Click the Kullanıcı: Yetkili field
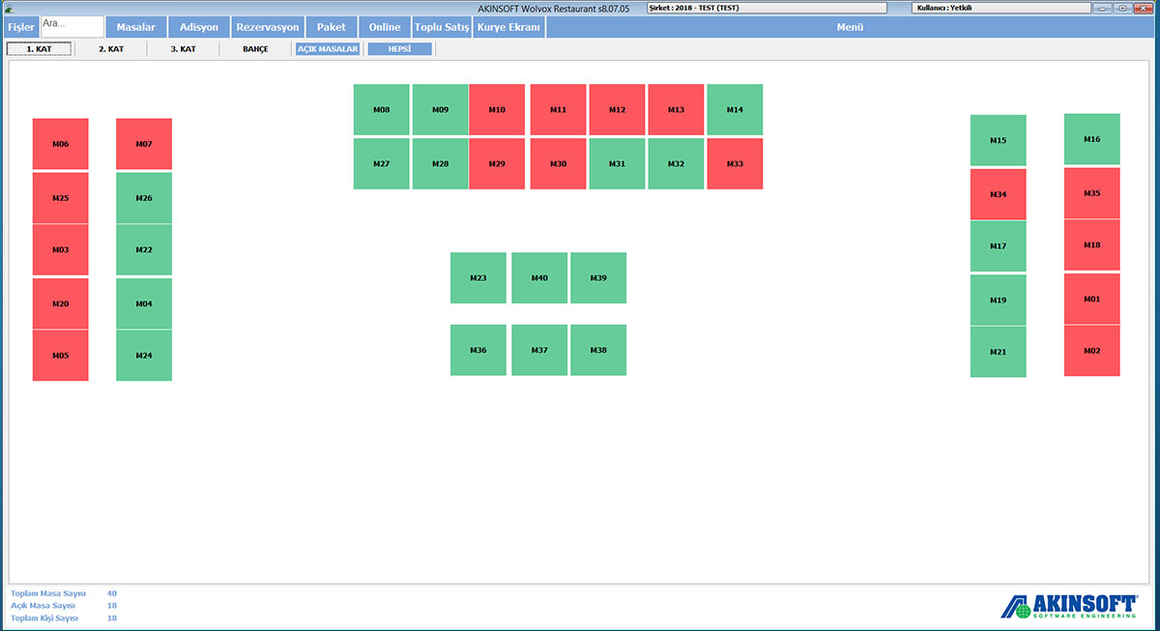The width and height of the screenshot is (1160, 631). [x=1001, y=8]
